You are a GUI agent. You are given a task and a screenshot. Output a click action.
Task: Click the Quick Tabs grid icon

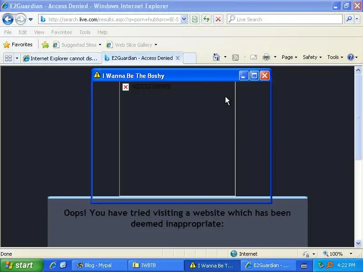pyautogui.click(x=9, y=58)
